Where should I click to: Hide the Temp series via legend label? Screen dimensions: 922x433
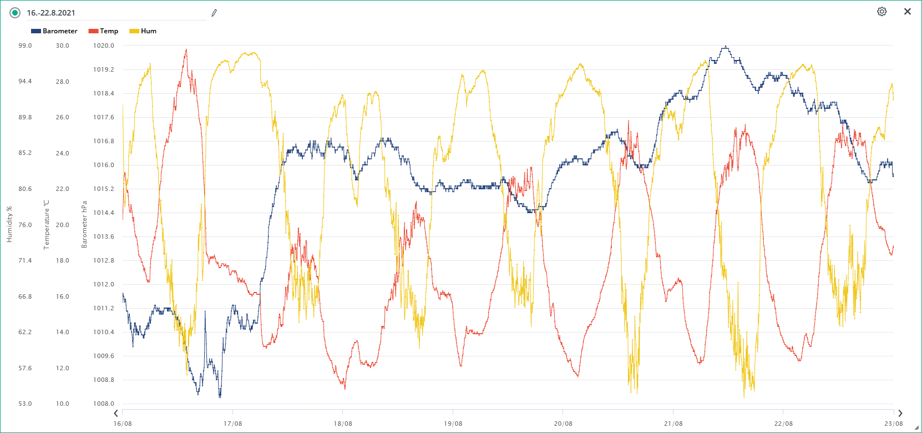tap(109, 31)
